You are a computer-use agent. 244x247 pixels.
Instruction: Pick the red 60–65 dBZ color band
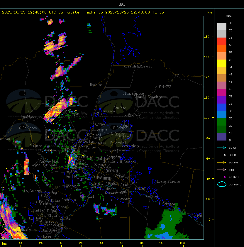222,41
